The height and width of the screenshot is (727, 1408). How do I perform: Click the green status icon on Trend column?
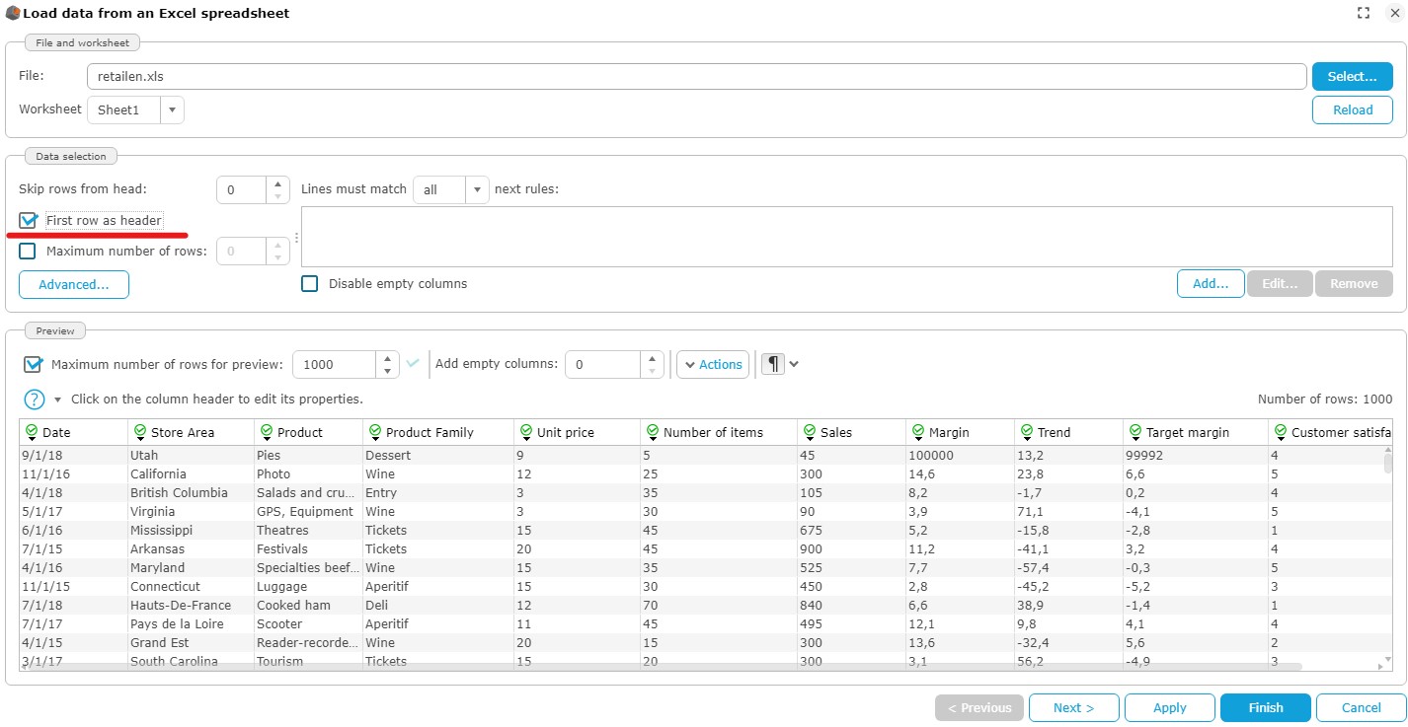tap(1027, 431)
